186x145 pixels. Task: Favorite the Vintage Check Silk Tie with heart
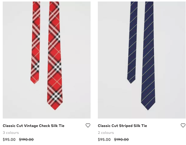click(x=88, y=125)
